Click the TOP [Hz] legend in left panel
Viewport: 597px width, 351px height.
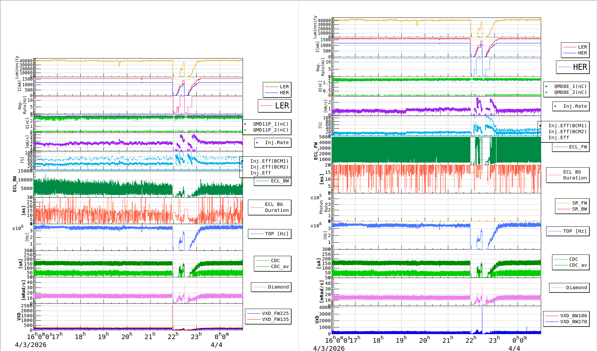pyautogui.click(x=276, y=234)
